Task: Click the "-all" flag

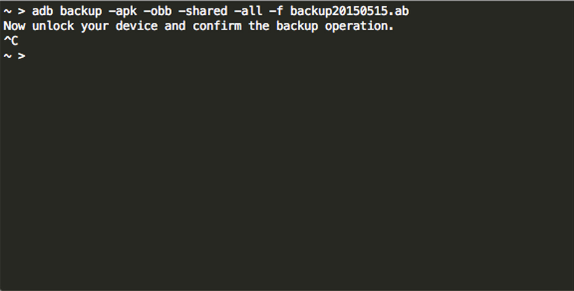Action: pos(248,11)
